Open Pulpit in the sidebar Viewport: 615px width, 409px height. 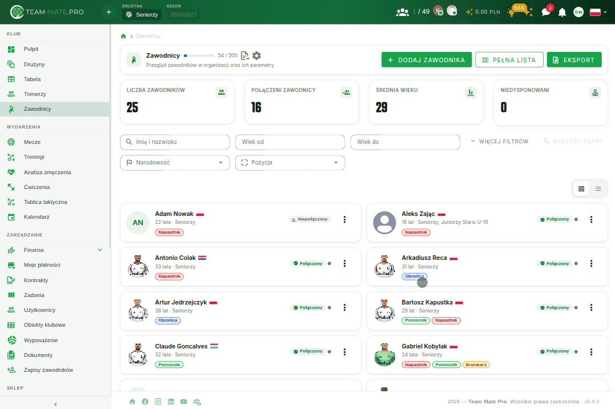coord(55,49)
